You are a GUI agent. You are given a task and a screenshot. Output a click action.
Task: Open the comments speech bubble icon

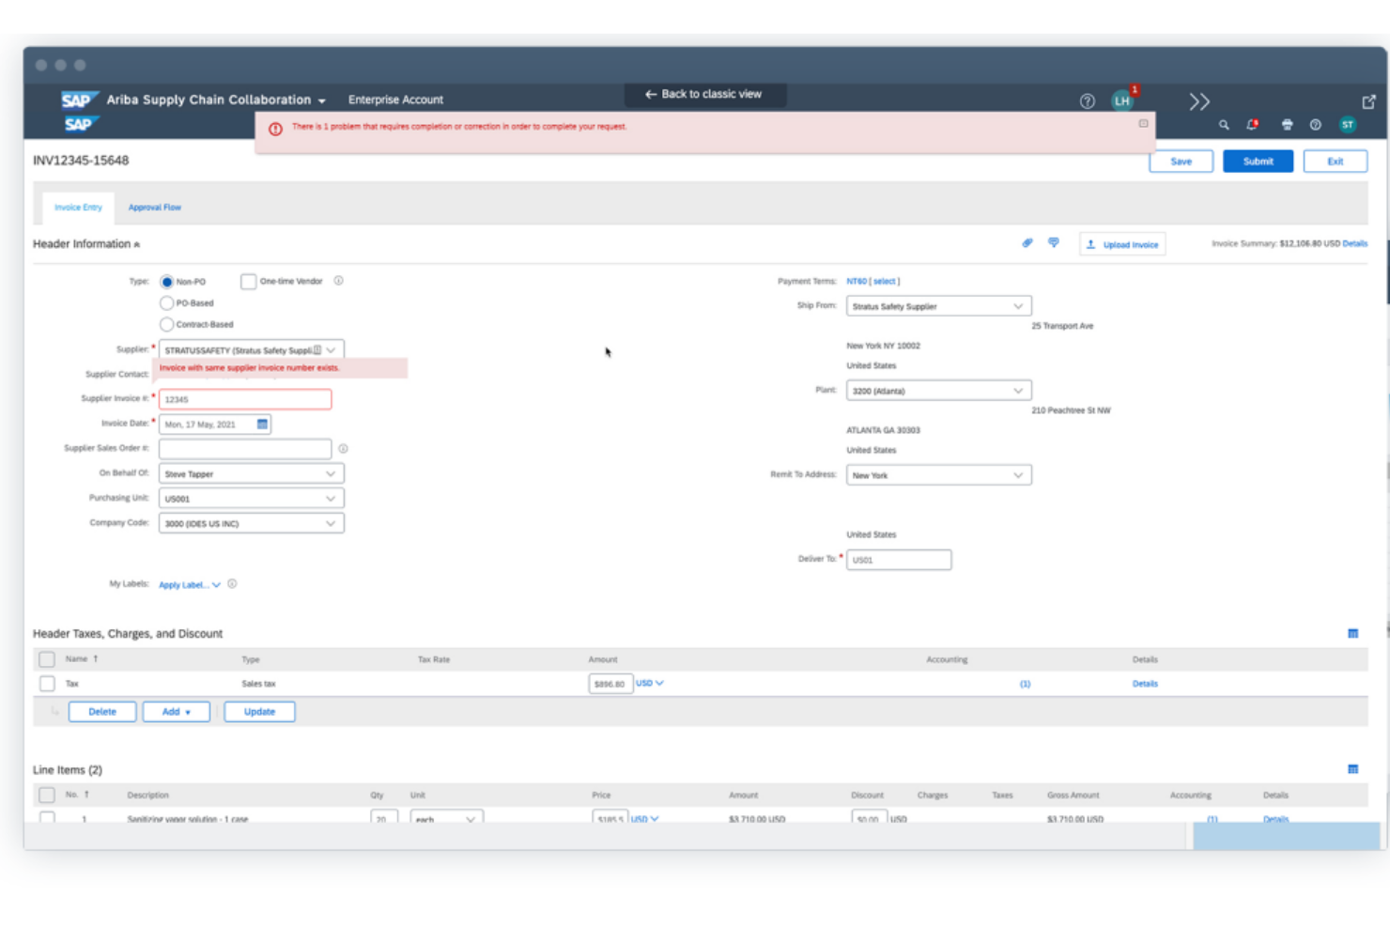click(1054, 243)
